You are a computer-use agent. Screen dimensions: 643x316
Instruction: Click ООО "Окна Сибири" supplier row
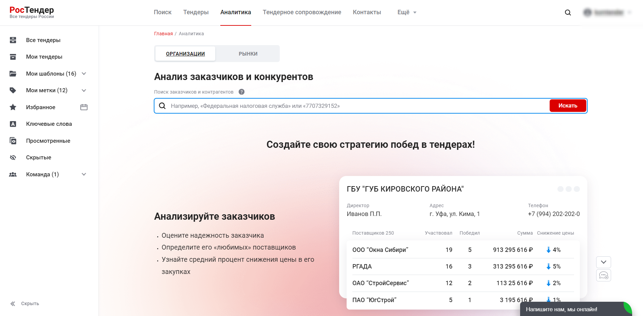pyautogui.click(x=463, y=250)
